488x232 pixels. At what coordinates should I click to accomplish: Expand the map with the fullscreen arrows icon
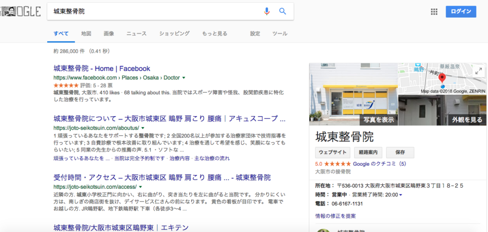(478, 71)
